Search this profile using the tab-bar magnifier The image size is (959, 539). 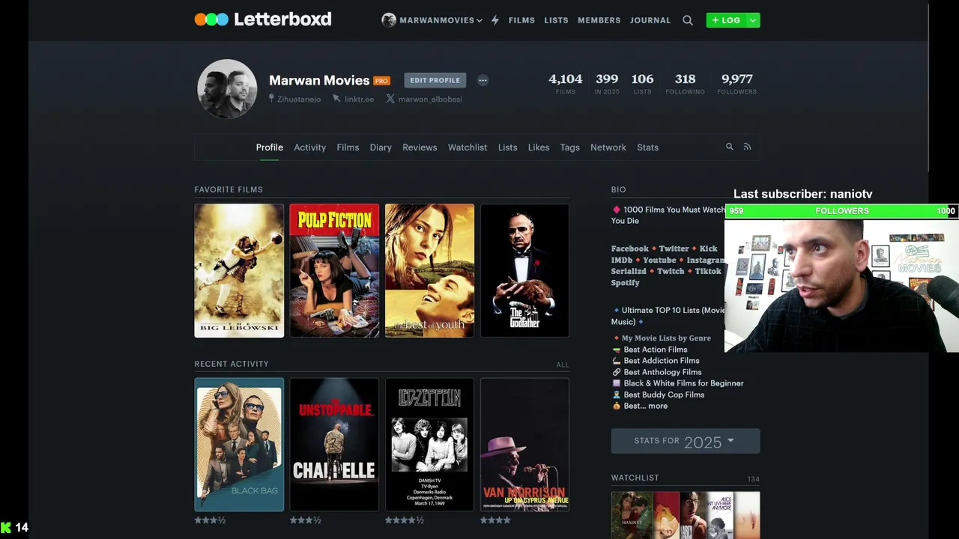pyautogui.click(x=729, y=147)
